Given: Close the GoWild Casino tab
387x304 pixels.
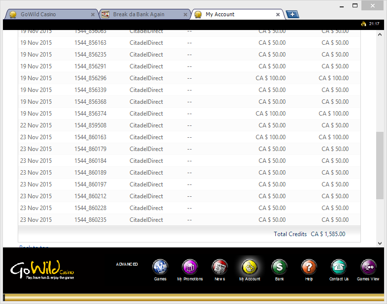Looking at the screenshot, I should pos(93,15).
